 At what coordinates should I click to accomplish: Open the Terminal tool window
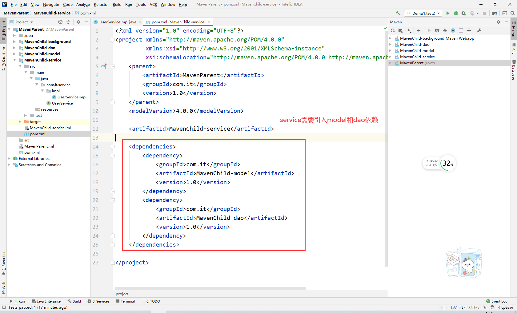click(125, 301)
